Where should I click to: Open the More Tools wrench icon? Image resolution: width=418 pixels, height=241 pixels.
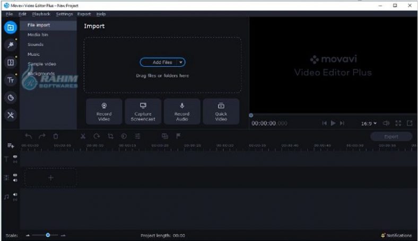click(10, 115)
